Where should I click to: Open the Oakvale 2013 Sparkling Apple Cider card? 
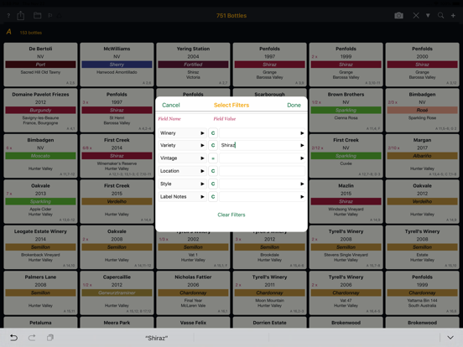(40, 201)
